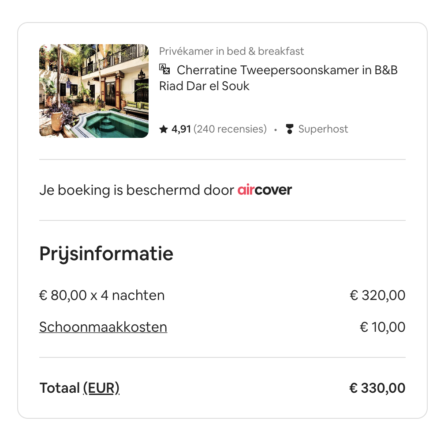The image size is (448, 440).
Task: Open the riad courtyard listing photo
Action: click(x=94, y=91)
